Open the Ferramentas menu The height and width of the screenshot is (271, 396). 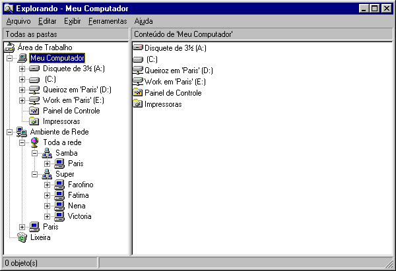click(x=108, y=21)
